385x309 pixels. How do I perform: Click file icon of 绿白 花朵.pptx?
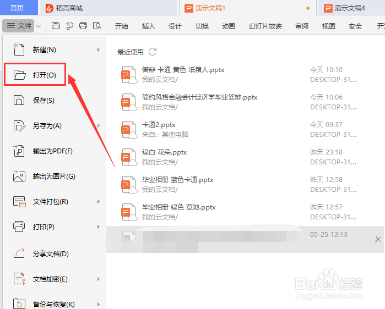tap(129, 157)
